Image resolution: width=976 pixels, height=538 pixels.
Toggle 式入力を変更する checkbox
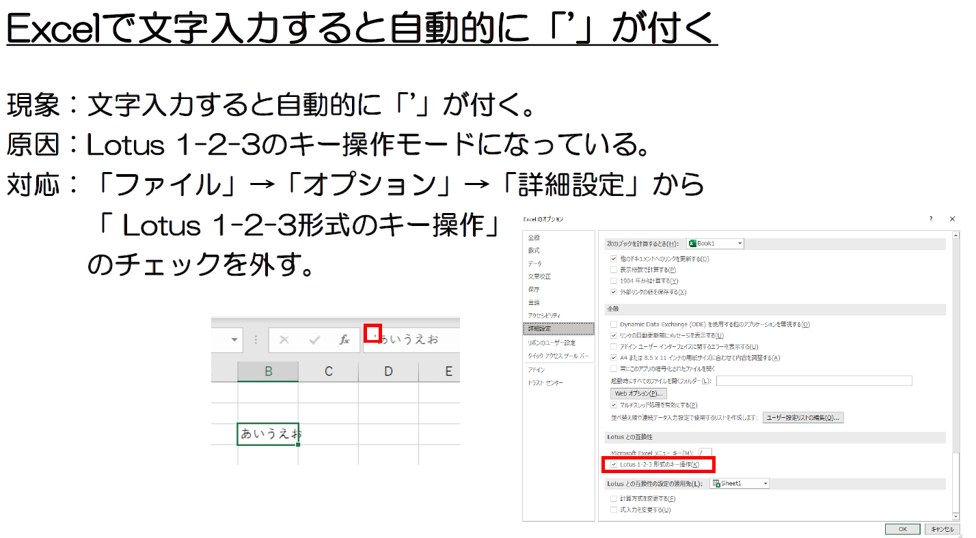tap(613, 510)
